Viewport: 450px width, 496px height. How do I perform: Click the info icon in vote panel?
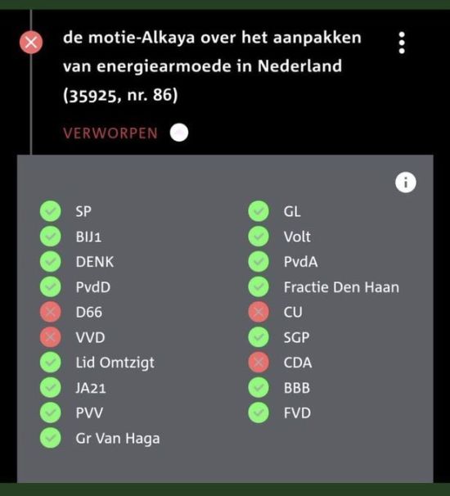click(x=406, y=183)
